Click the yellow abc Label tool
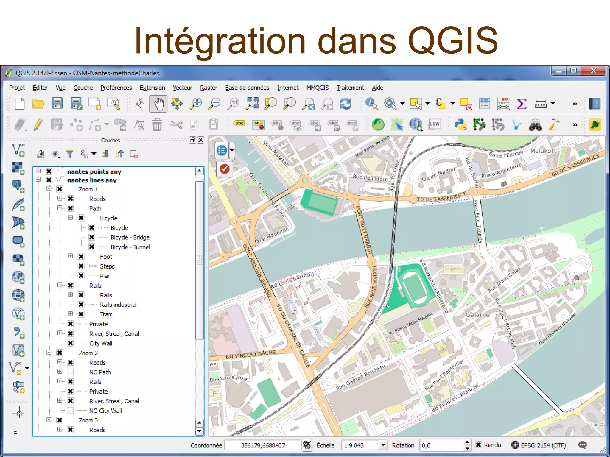The width and height of the screenshot is (610, 457). point(239,124)
